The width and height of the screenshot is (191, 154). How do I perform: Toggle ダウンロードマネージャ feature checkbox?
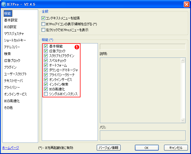46,70
